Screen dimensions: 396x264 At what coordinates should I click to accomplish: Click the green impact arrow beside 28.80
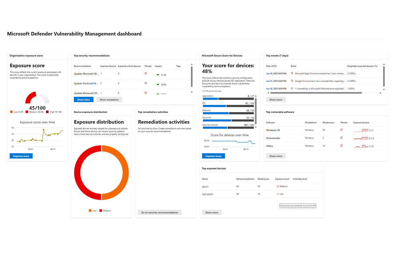pos(158,84)
